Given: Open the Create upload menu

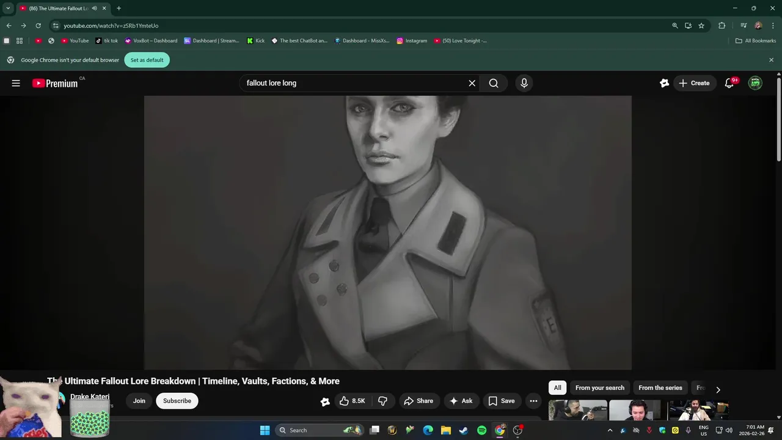Looking at the screenshot, I should 695,83.
